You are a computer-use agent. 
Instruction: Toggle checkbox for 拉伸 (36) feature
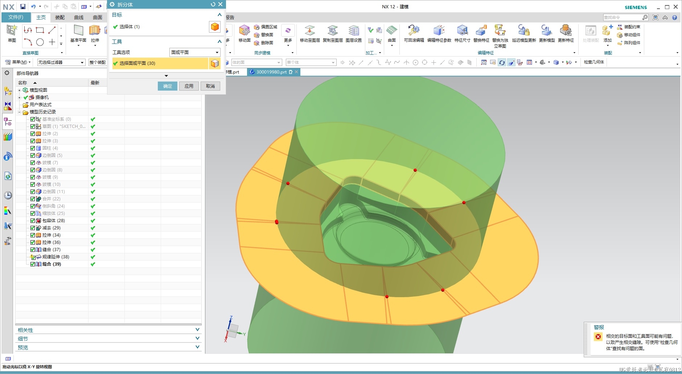click(33, 242)
